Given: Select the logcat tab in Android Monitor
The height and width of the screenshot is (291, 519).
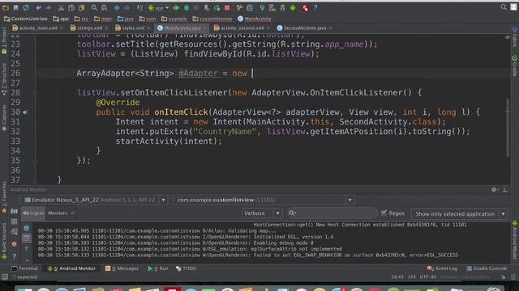Looking at the screenshot, I should [33, 213].
